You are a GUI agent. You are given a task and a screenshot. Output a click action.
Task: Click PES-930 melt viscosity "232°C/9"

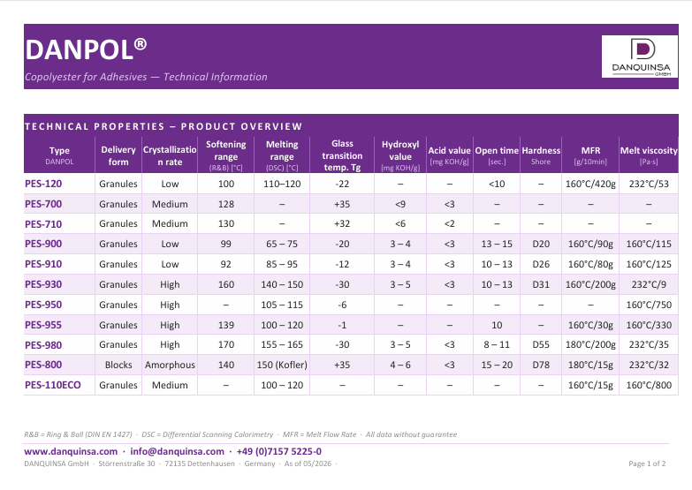tap(649, 284)
